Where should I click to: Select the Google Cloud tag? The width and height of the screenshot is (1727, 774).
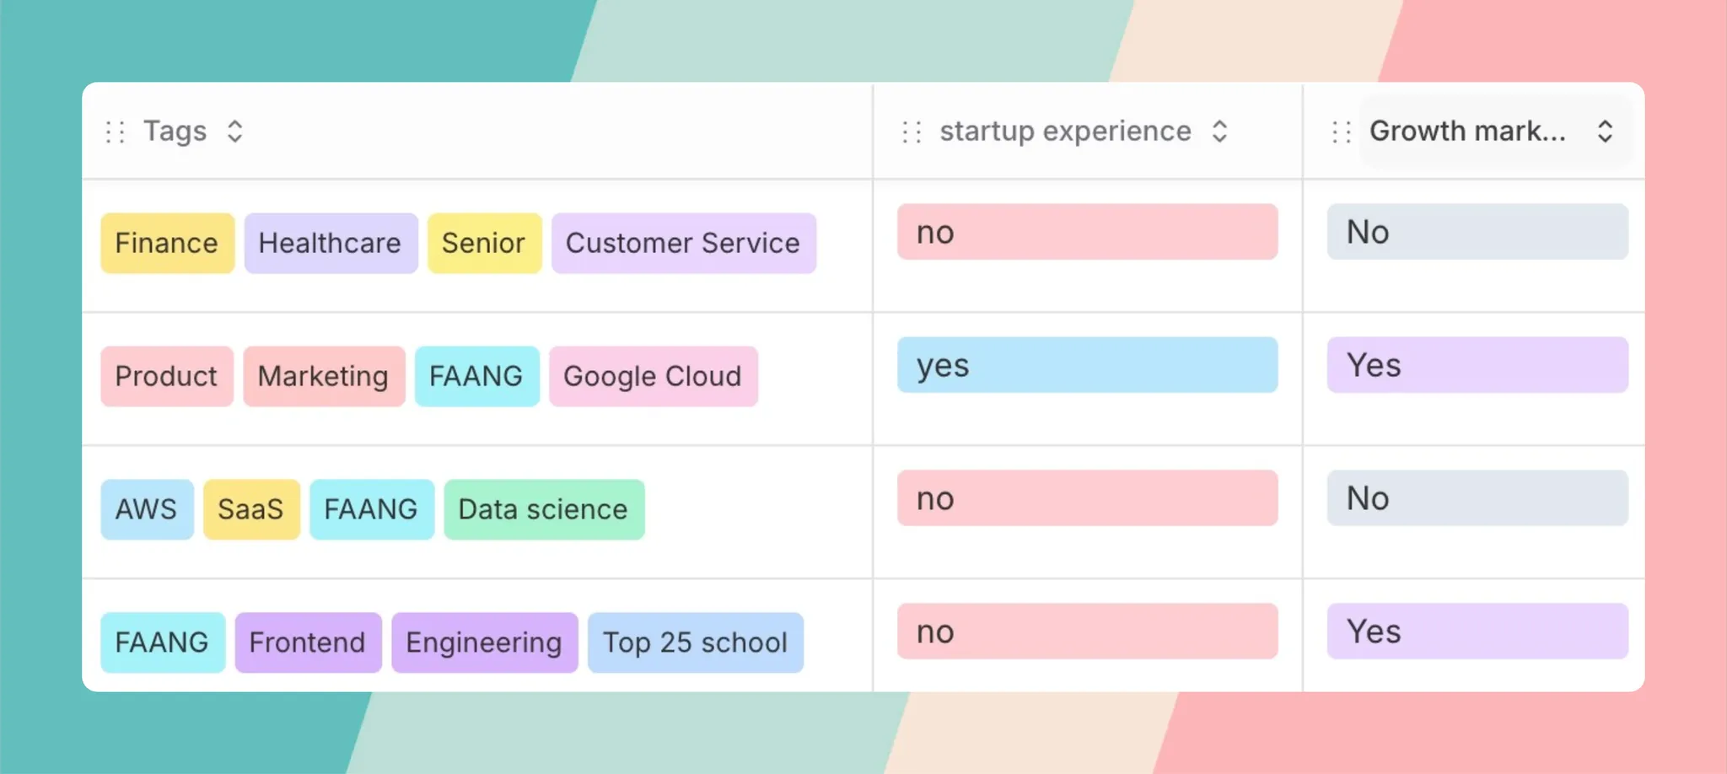tap(653, 376)
